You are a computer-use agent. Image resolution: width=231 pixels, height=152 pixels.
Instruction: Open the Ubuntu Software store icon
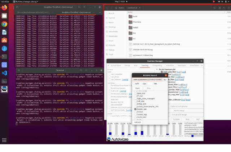tap(4, 40)
